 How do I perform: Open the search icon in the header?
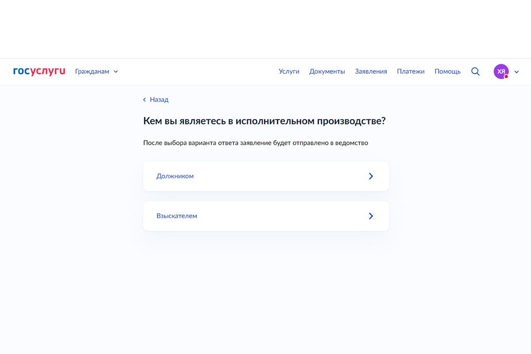tap(475, 71)
